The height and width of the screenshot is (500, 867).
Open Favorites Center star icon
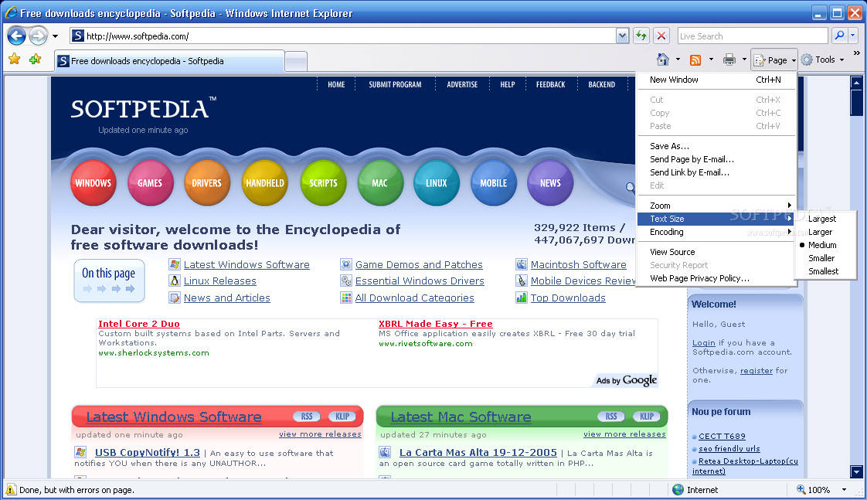point(15,59)
